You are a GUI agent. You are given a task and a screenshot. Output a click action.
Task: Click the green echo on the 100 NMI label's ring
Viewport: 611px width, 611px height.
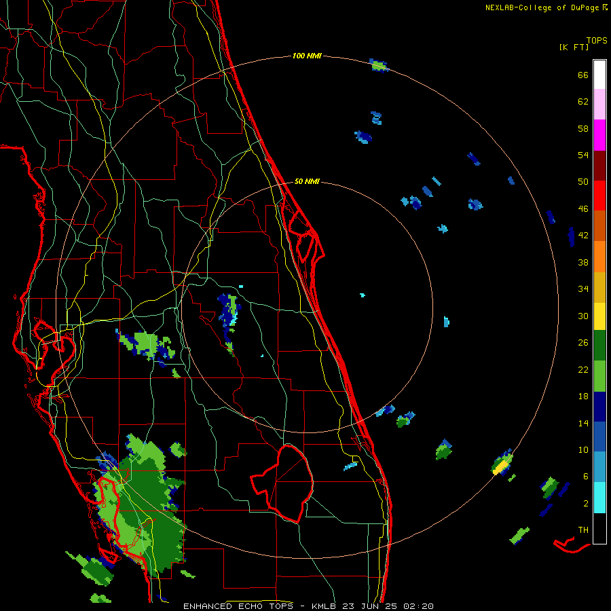pyautogui.click(x=379, y=66)
